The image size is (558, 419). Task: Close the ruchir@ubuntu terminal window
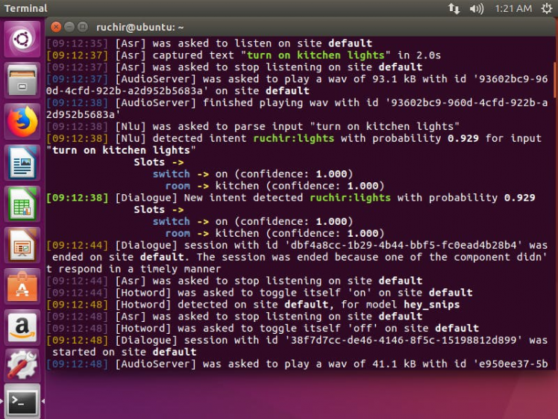[x=56, y=27]
